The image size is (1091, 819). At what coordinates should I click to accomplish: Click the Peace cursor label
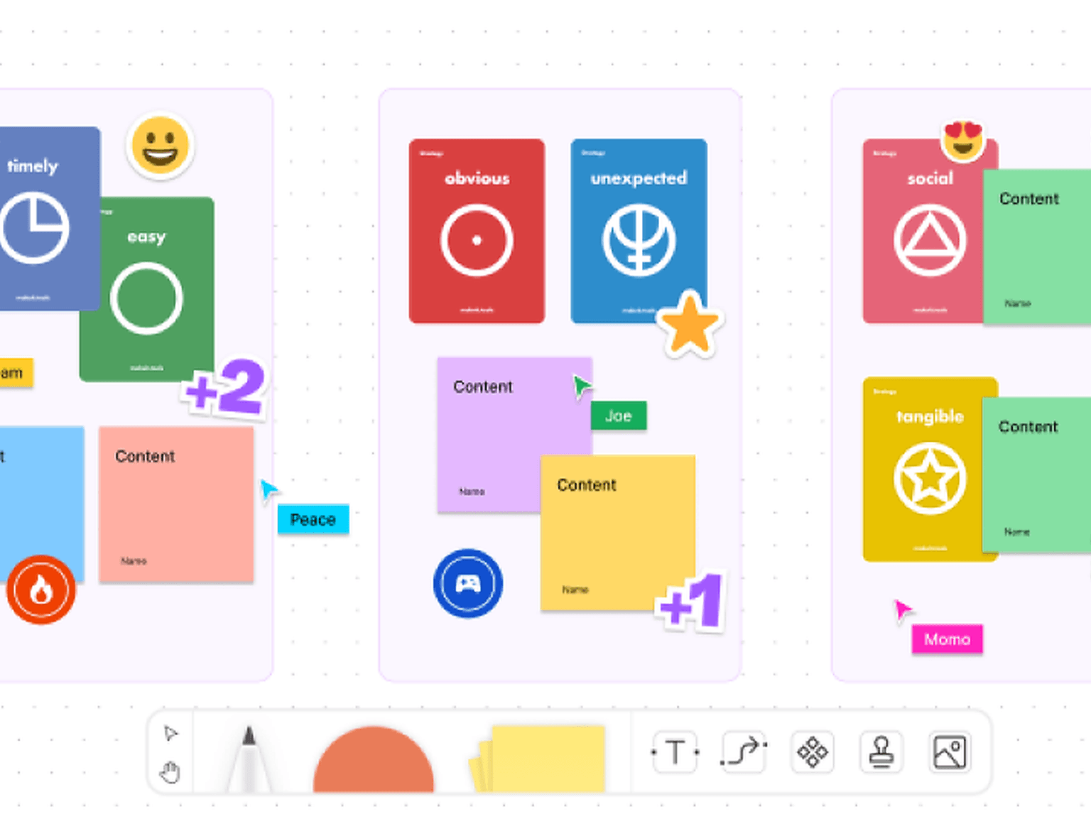(313, 519)
